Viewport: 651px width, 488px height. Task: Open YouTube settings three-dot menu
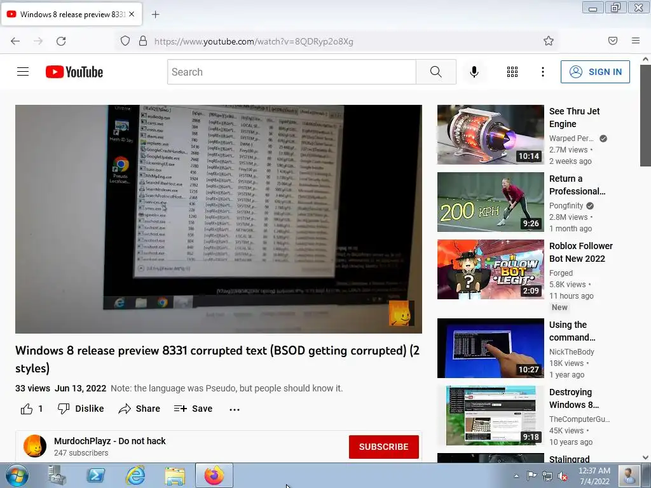pyautogui.click(x=543, y=72)
